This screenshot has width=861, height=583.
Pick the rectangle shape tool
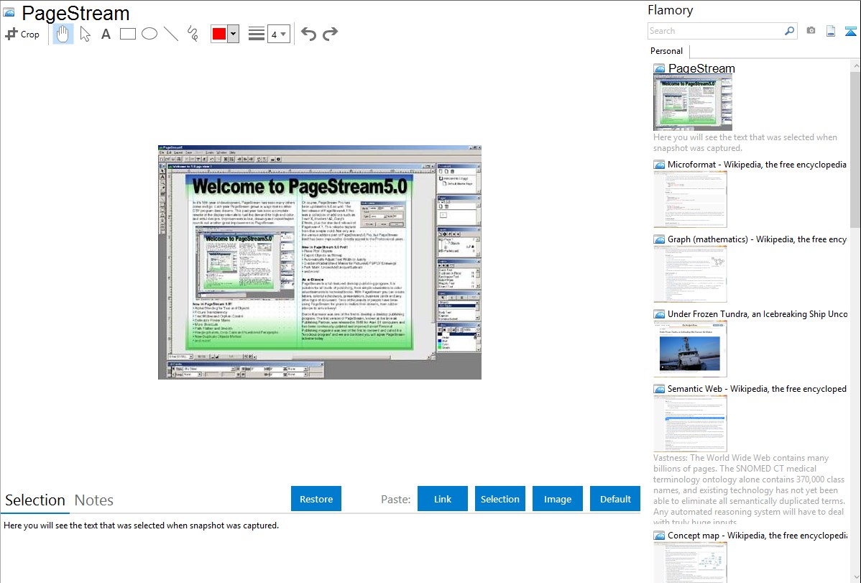pyautogui.click(x=127, y=34)
